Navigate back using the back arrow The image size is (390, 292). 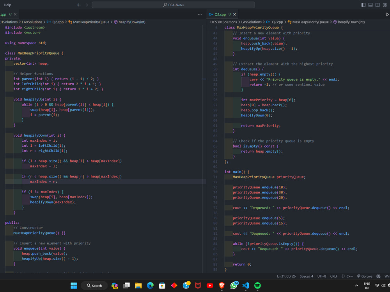click(79, 5)
